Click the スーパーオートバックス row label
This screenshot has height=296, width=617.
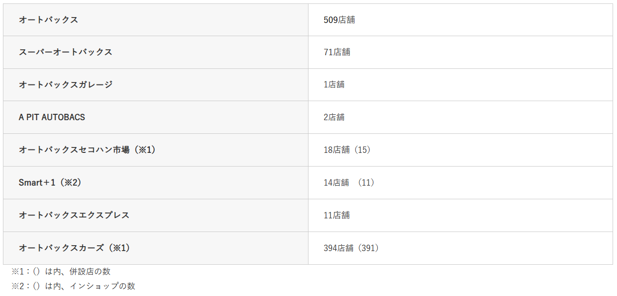coord(65,52)
